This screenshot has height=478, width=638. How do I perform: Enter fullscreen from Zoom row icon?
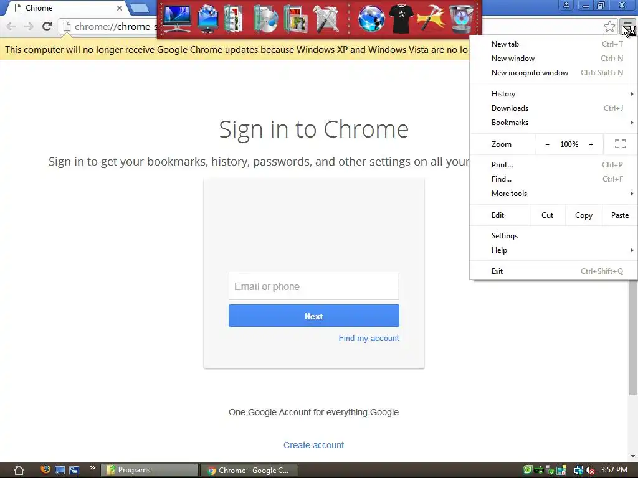tap(621, 144)
